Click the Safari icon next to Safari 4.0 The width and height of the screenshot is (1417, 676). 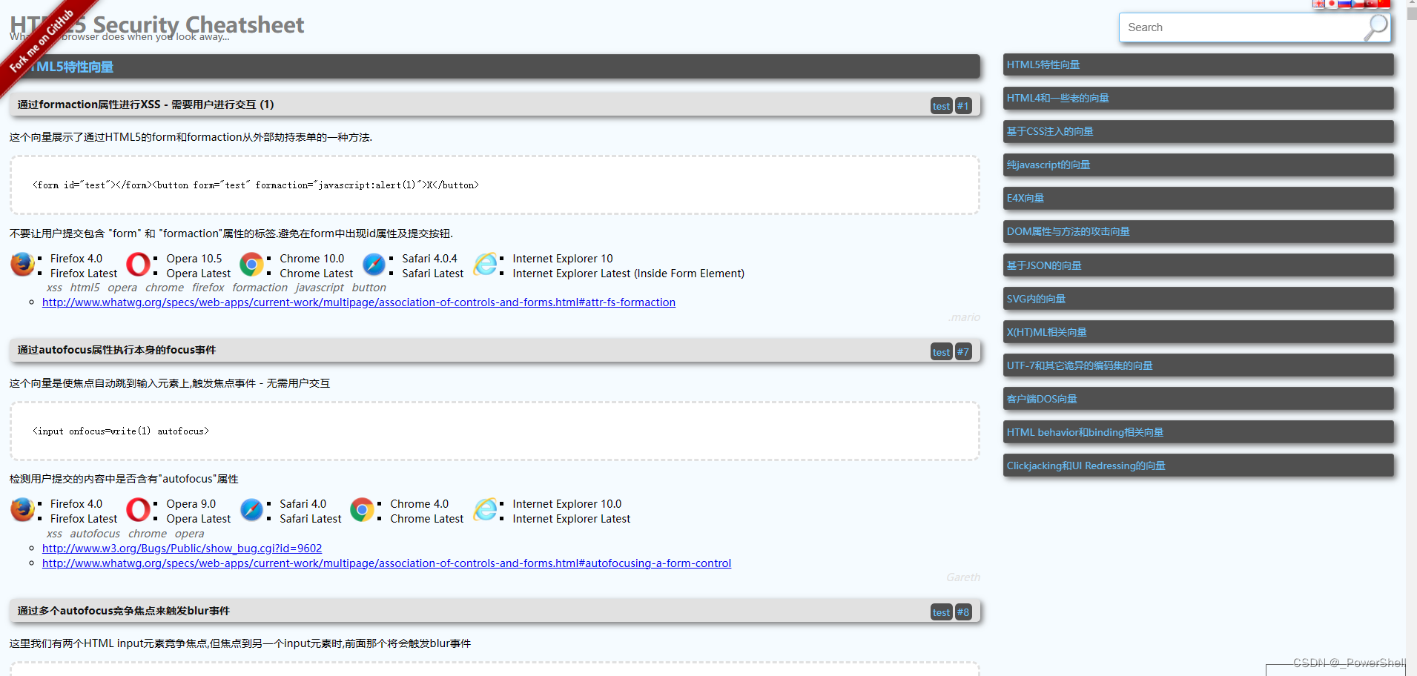251,510
